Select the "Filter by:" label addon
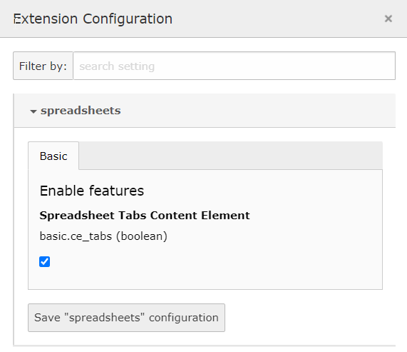 (x=43, y=66)
